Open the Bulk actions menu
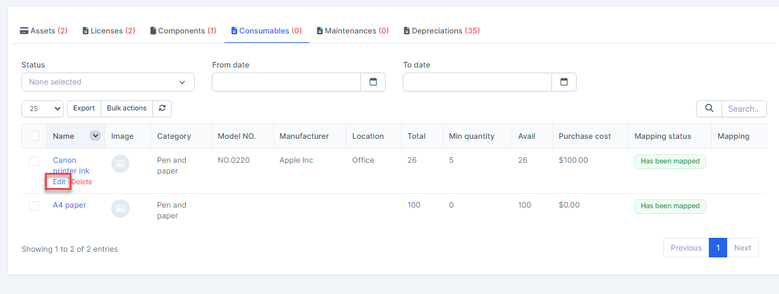This screenshot has height=294, width=779. coord(126,109)
